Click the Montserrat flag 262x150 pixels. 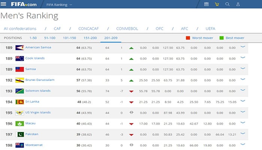pyautogui.click(x=19, y=145)
